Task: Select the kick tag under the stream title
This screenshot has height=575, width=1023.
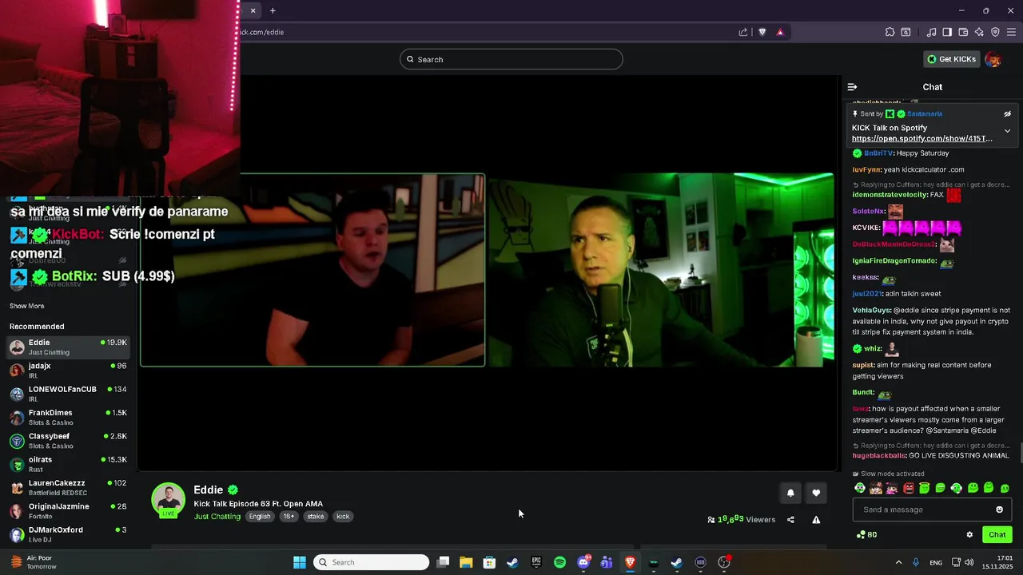Action: click(x=343, y=517)
